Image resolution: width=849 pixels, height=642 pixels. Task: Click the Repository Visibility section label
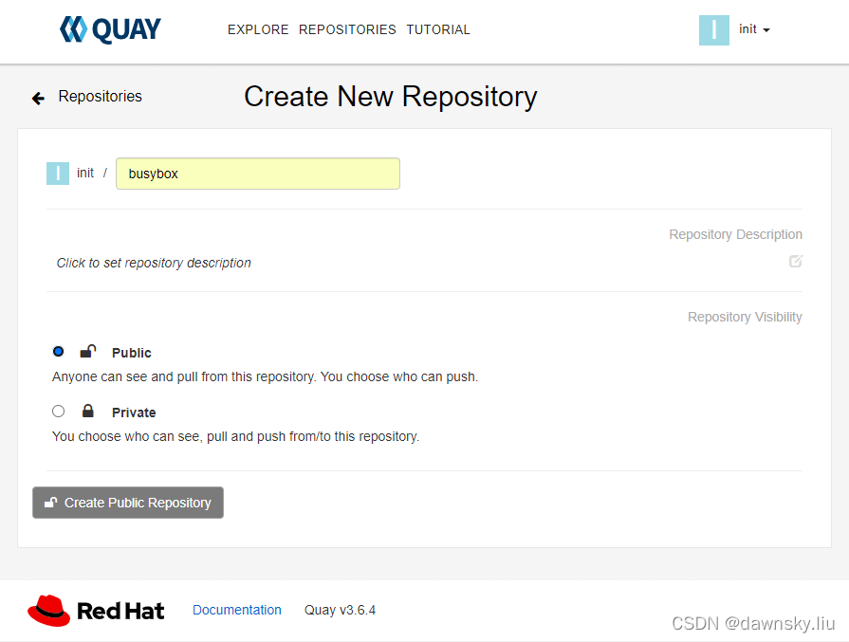point(745,318)
